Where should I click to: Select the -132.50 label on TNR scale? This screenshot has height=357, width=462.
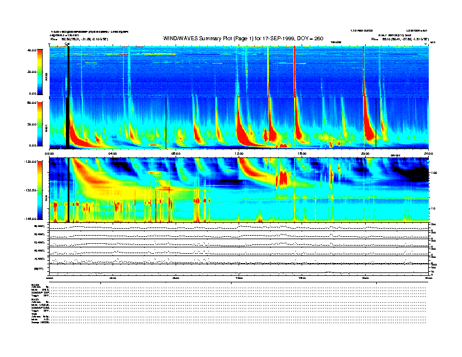tap(30, 190)
